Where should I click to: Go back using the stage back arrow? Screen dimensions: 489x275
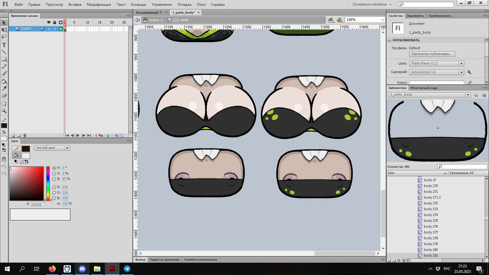coord(138,20)
